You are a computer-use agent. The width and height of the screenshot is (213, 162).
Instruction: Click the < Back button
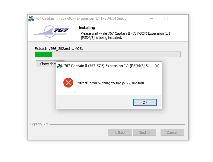(120, 132)
